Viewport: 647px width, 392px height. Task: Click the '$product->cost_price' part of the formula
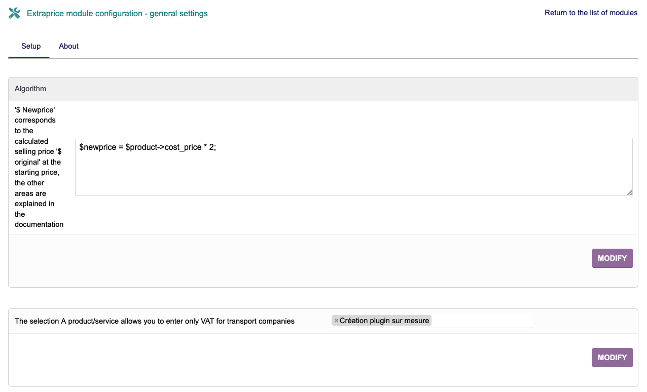pyautogui.click(x=163, y=147)
